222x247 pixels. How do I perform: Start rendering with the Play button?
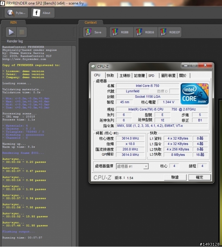pyautogui.click(x=11, y=32)
